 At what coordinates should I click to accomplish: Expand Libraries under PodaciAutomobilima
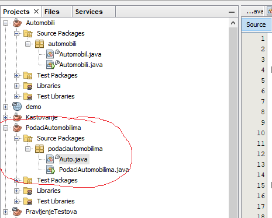(x=17, y=191)
